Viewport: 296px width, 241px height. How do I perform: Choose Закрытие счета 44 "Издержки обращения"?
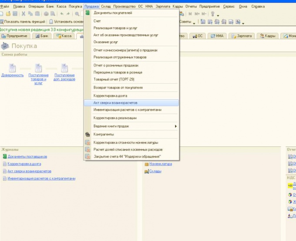(131, 156)
